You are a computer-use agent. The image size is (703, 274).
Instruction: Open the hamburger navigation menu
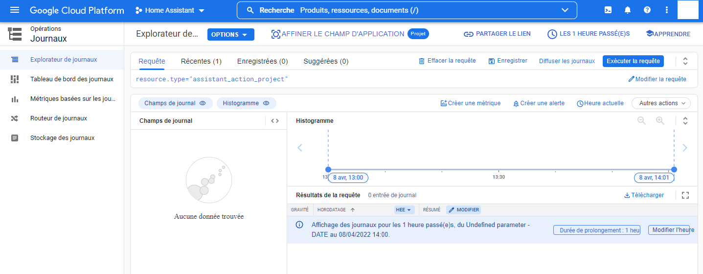[15, 10]
